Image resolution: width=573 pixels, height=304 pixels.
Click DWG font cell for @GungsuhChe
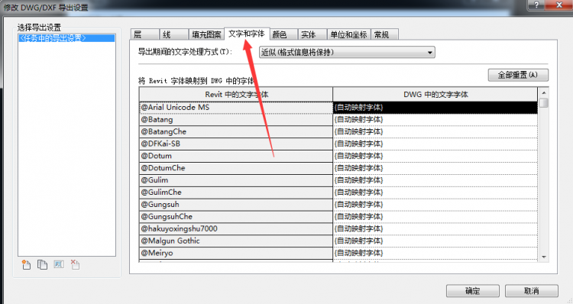435,217
